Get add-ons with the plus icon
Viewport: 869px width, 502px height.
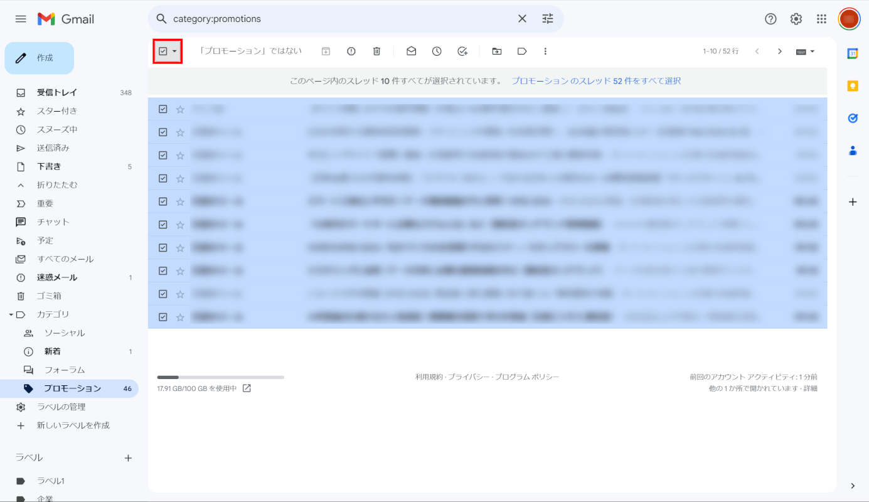[x=853, y=202]
